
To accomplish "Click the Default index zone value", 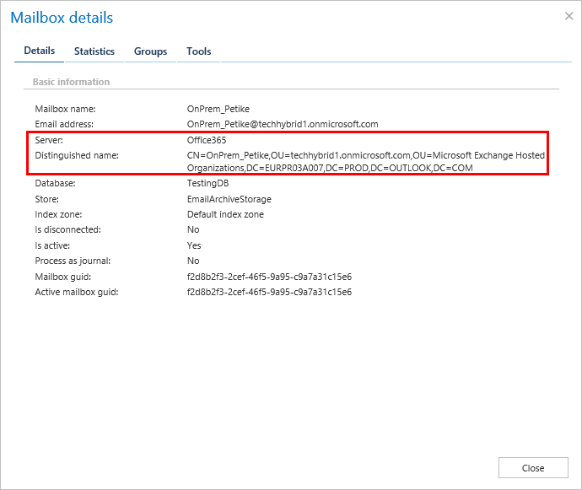I will click(225, 214).
